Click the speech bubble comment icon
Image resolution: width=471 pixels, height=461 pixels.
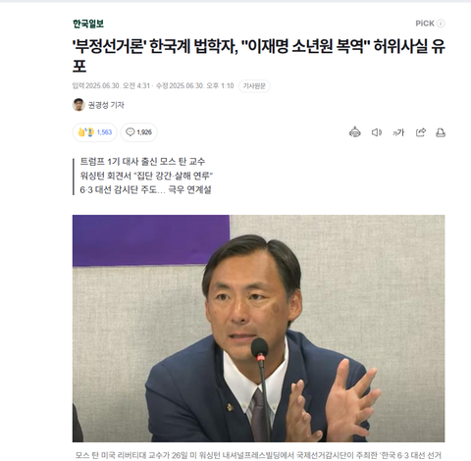pos(131,132)
